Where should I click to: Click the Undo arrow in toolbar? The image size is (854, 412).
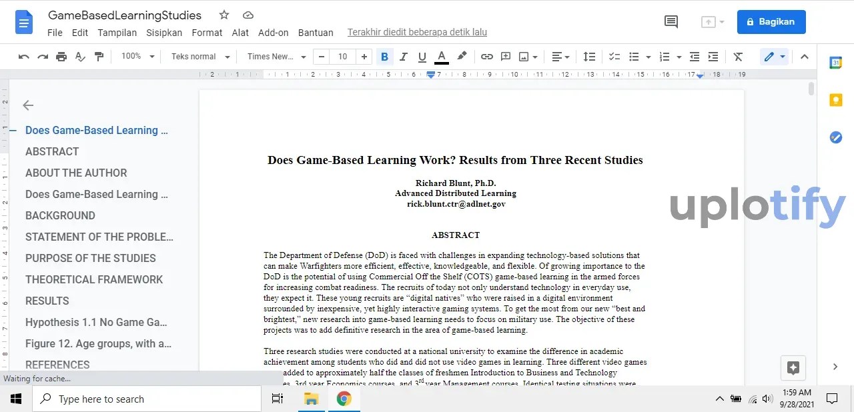tap(24, 57)
